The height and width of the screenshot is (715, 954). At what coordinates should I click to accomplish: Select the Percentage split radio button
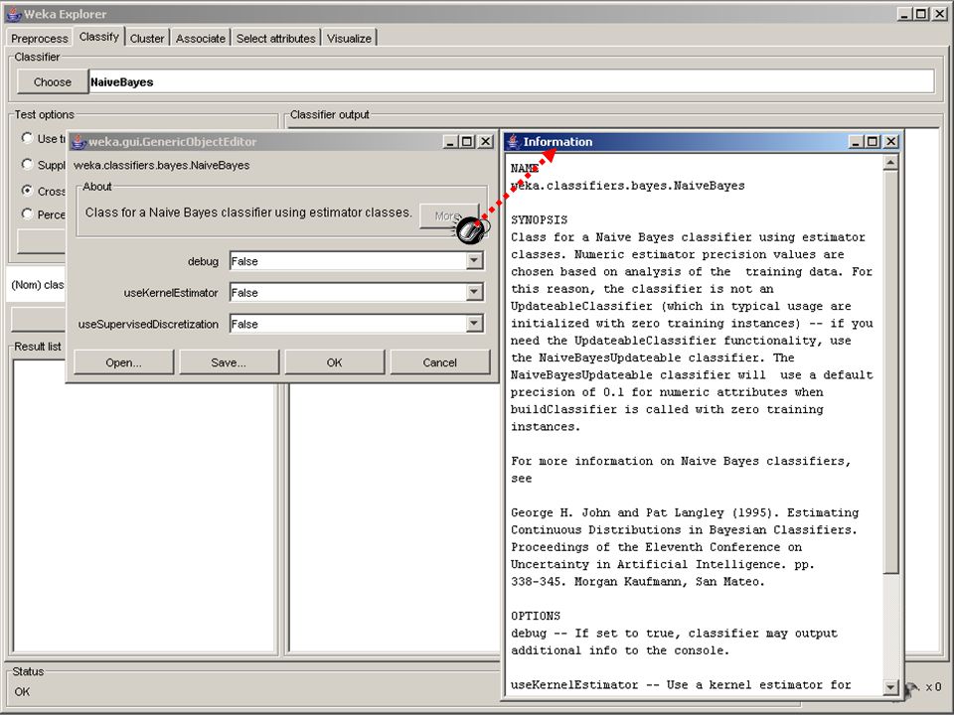click(x=27, y=214)
